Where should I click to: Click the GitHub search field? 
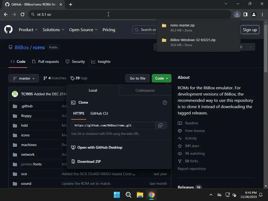144,30
